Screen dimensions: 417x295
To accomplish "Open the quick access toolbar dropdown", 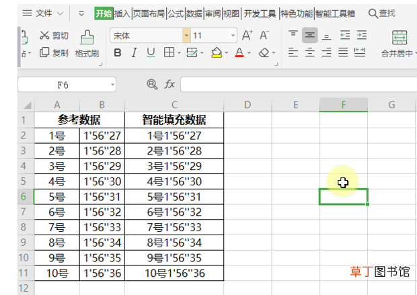I will (81, 13).
